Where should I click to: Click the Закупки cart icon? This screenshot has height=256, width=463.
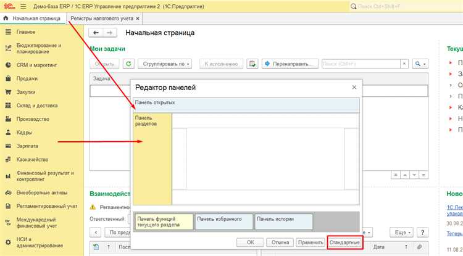pyautogui.click(x=8, y=92)
